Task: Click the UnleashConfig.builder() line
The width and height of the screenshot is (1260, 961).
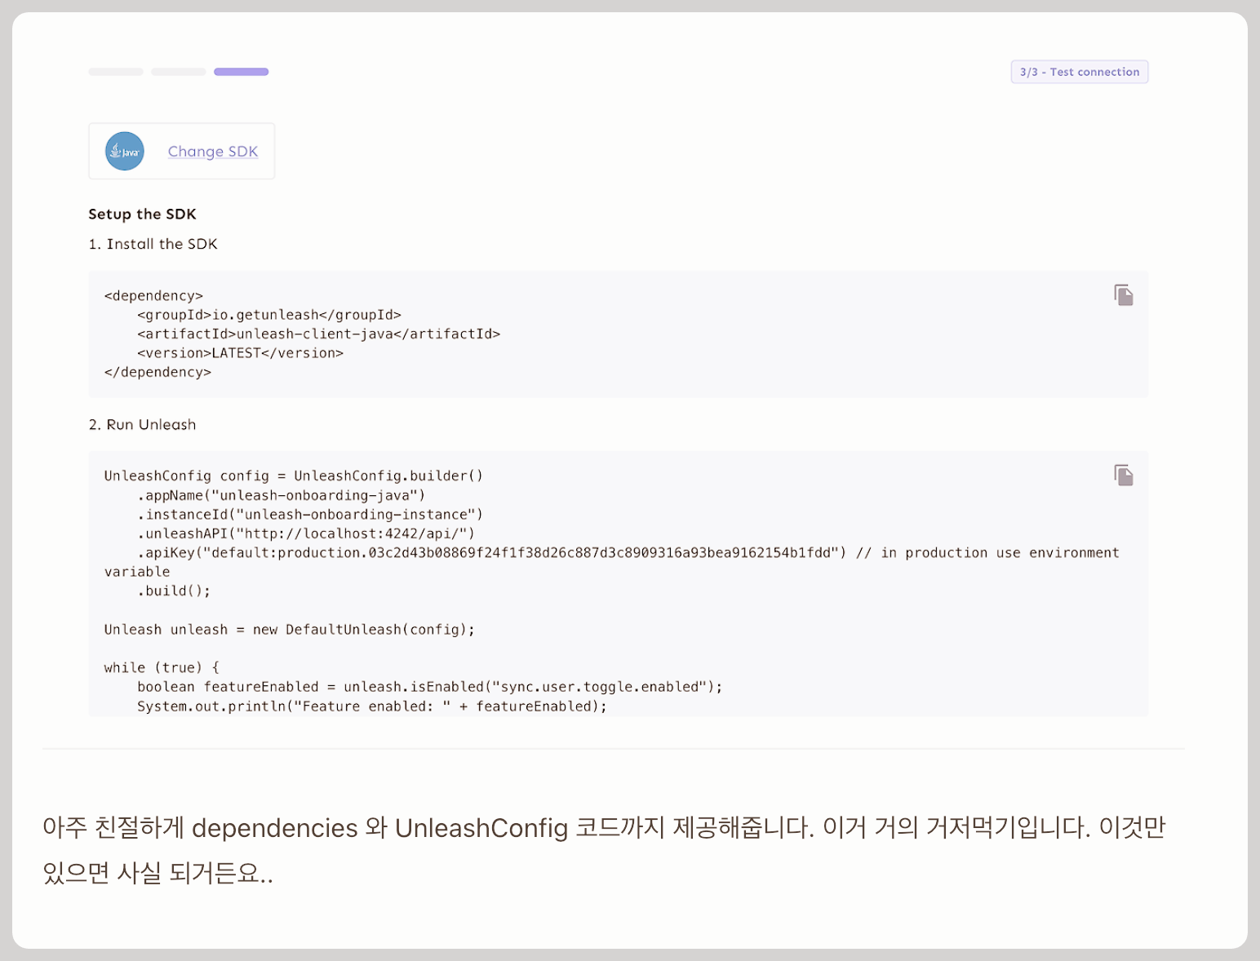Action: point(294,476)
